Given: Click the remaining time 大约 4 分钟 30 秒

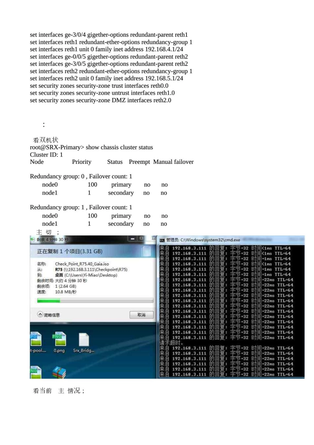Looking at the screenshot, I should tap(71, 281).
